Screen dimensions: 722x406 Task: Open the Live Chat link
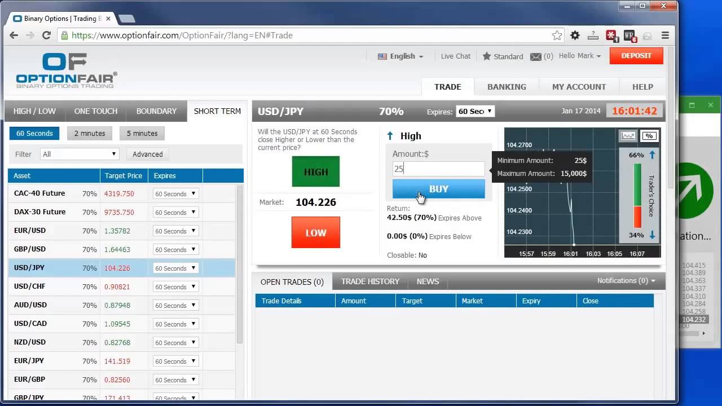(x=455, y=56)
